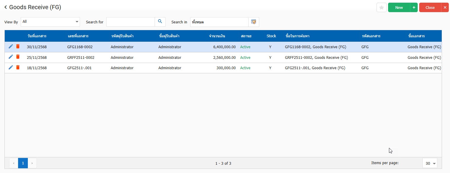Mark page as favorite with star icon

coord(381,8)
